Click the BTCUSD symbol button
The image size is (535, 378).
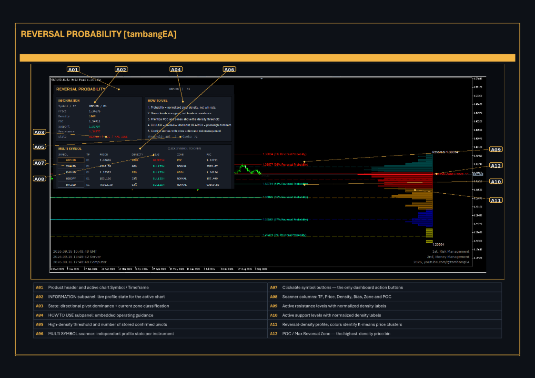[x=71, y=184]
